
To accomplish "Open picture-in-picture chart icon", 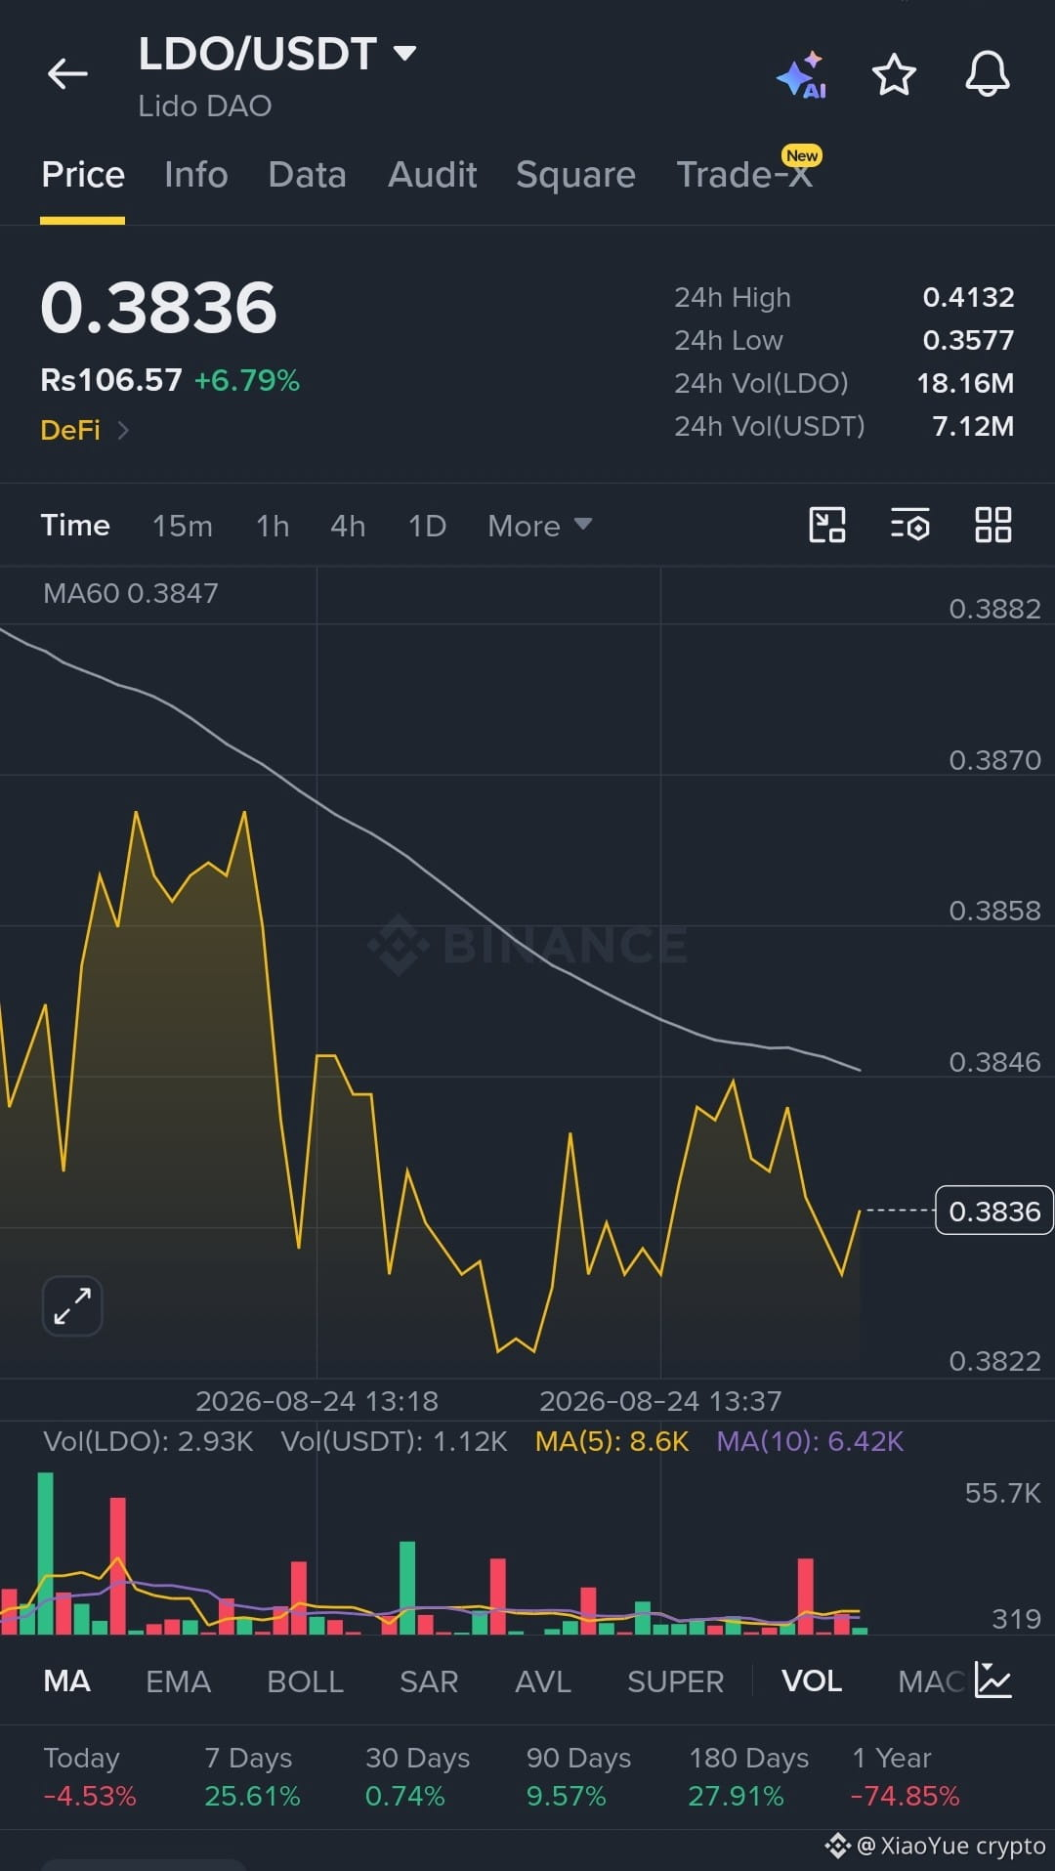I will [827, 525].
